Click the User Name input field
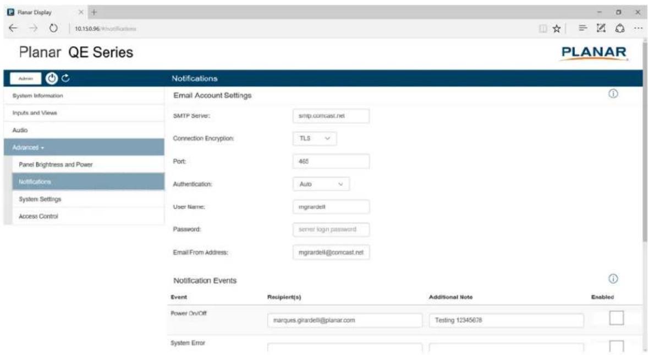This screenshot has width=648, height=355. pyautogui.click(x=331, y=206)
